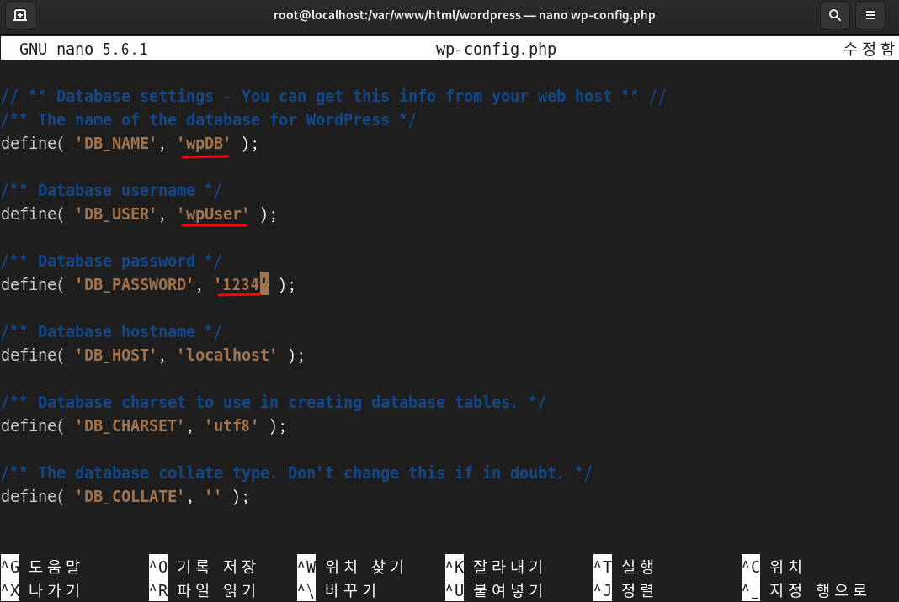The width and height of the screenshot is (899, 602).
Task: Click the ^K 잘라내기 cut shortcut
Action: click(494, 567)
